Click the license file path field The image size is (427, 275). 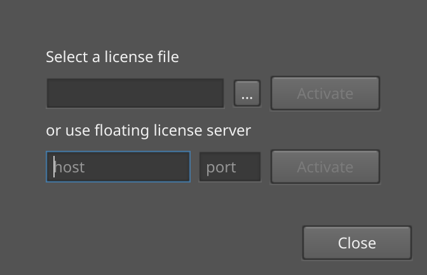(135, 93)
